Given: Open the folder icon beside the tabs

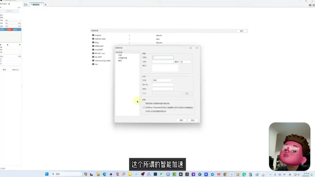Looking at the screenshot, I should pos(26,4).
